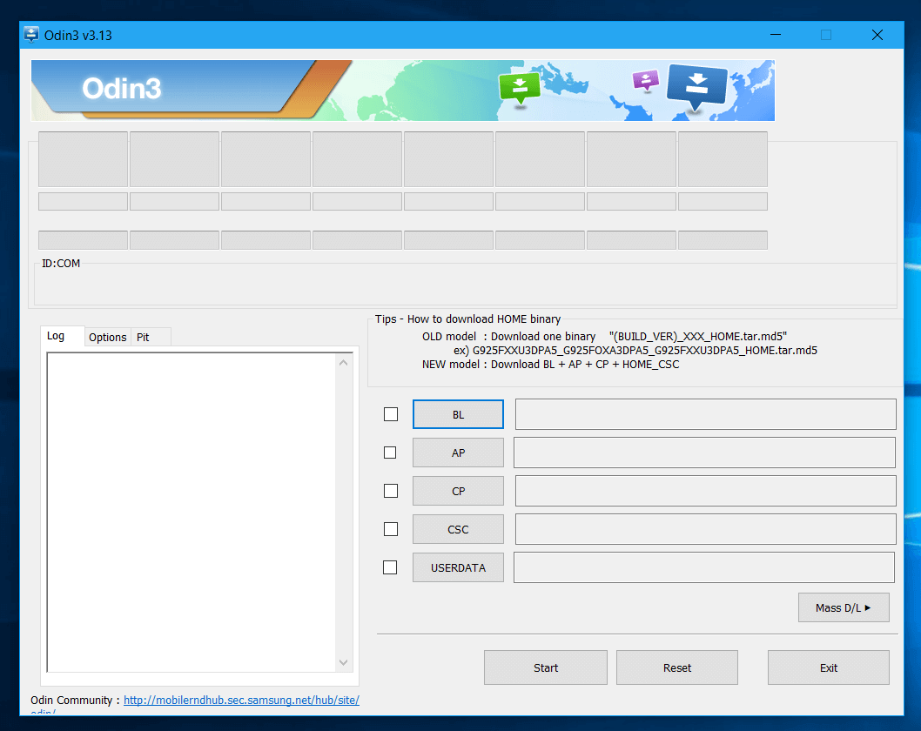This screenshot has height=731, width=921.
Task: Browse for CSC file button
Action: pos(458,529)
